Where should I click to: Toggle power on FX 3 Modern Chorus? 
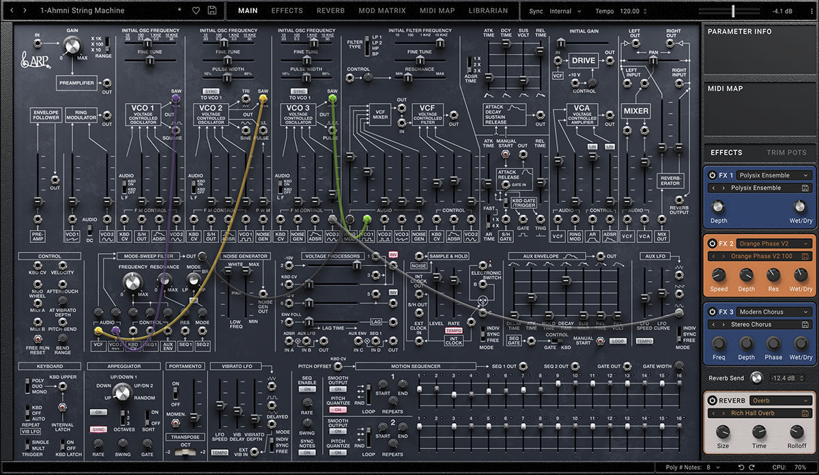tap(713, 311)
